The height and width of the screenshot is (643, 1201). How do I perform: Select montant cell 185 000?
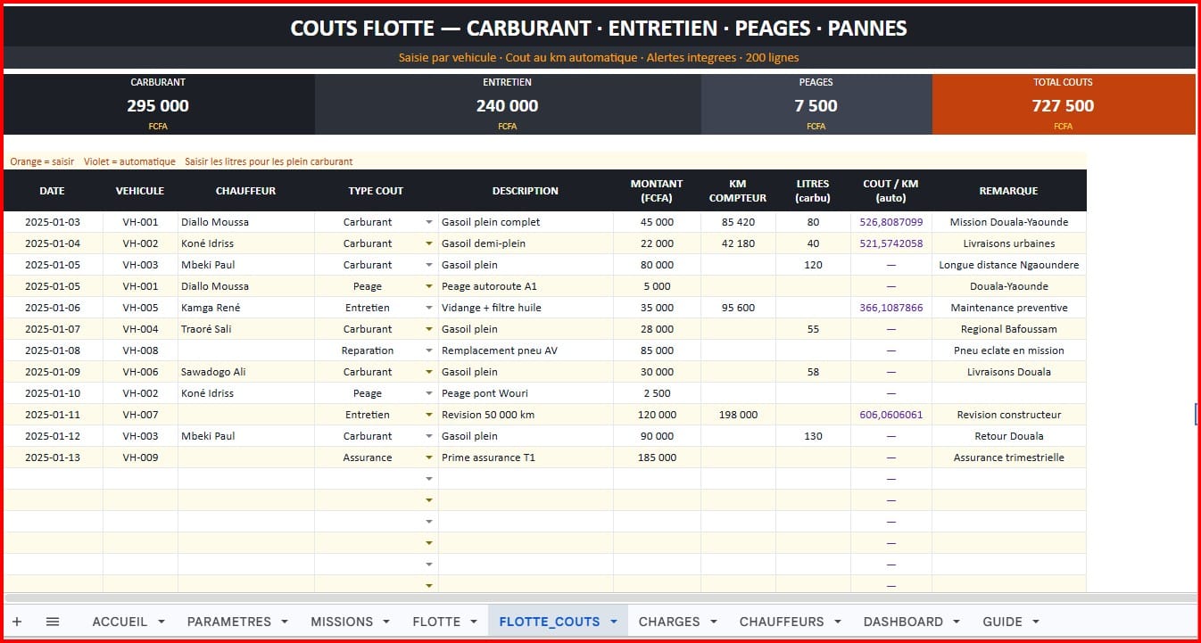click(657, 458)
